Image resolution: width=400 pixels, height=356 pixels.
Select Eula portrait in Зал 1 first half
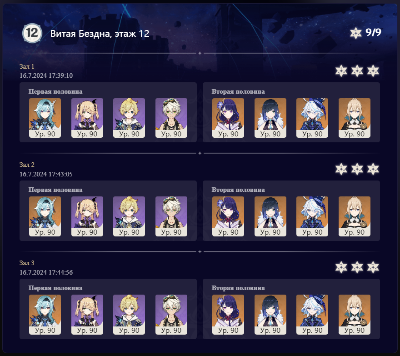(45, 118)
